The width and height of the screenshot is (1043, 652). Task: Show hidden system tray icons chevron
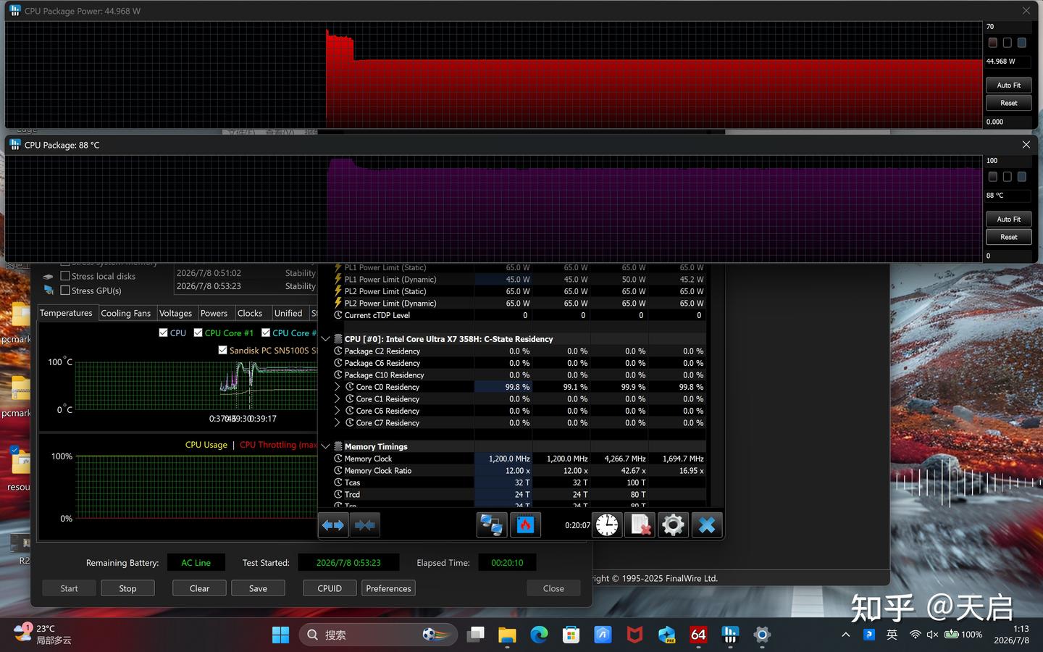[845, 635]
